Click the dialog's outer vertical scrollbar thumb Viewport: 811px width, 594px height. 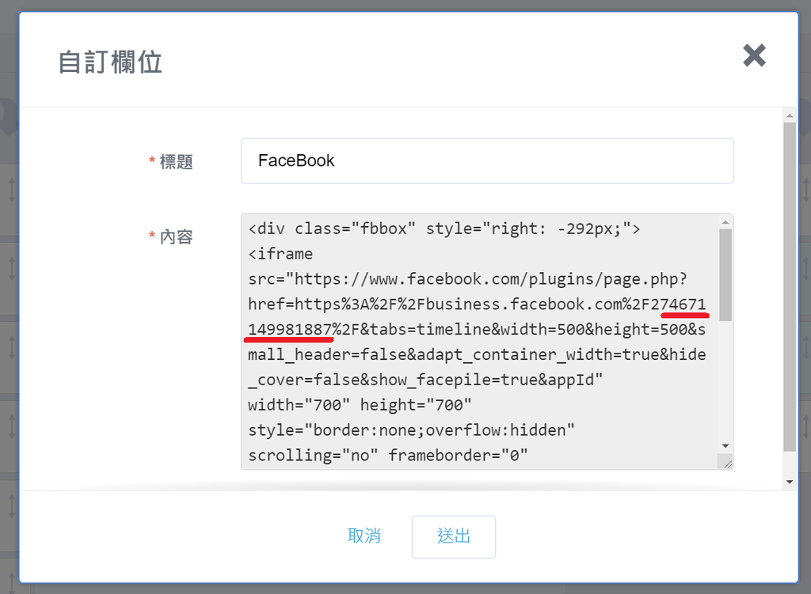[x=789, y=285]
